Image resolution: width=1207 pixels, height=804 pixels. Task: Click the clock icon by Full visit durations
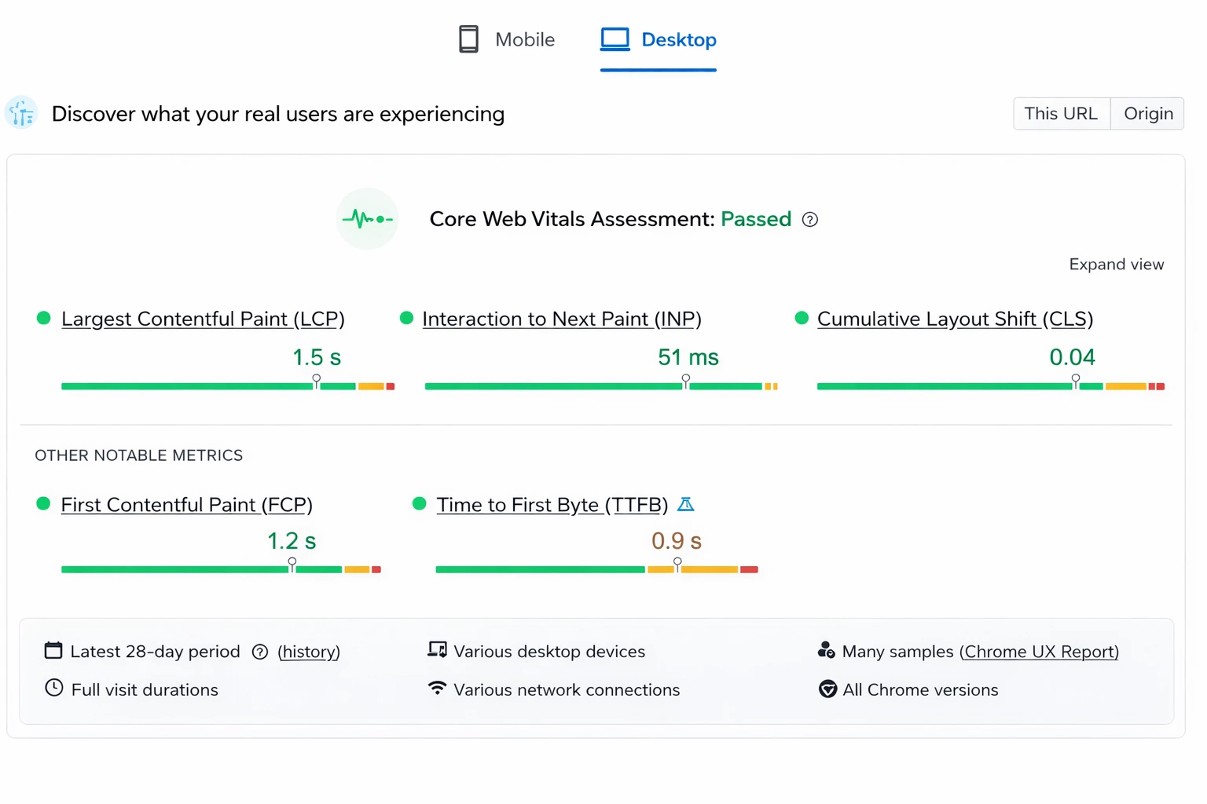coord(53,689)
